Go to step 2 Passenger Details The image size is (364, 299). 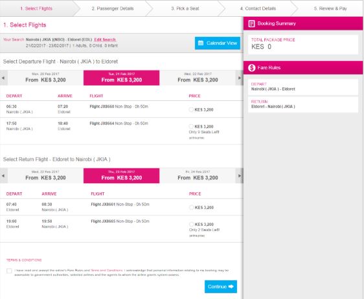(x=113, y=8)
